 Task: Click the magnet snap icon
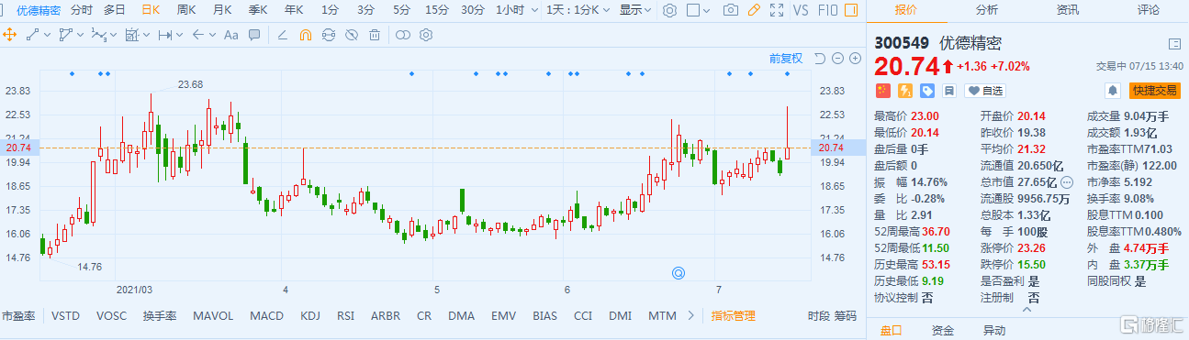(307, 35)
